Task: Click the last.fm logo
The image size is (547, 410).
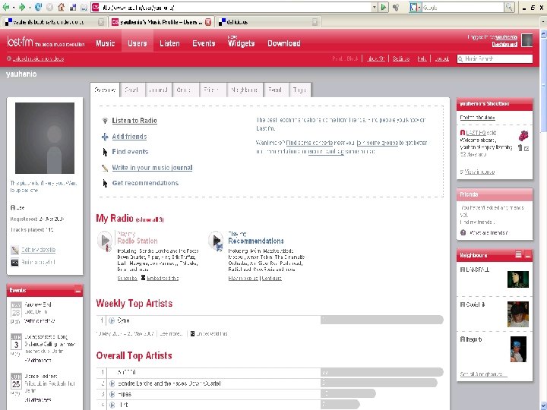Action: point(21,43)
